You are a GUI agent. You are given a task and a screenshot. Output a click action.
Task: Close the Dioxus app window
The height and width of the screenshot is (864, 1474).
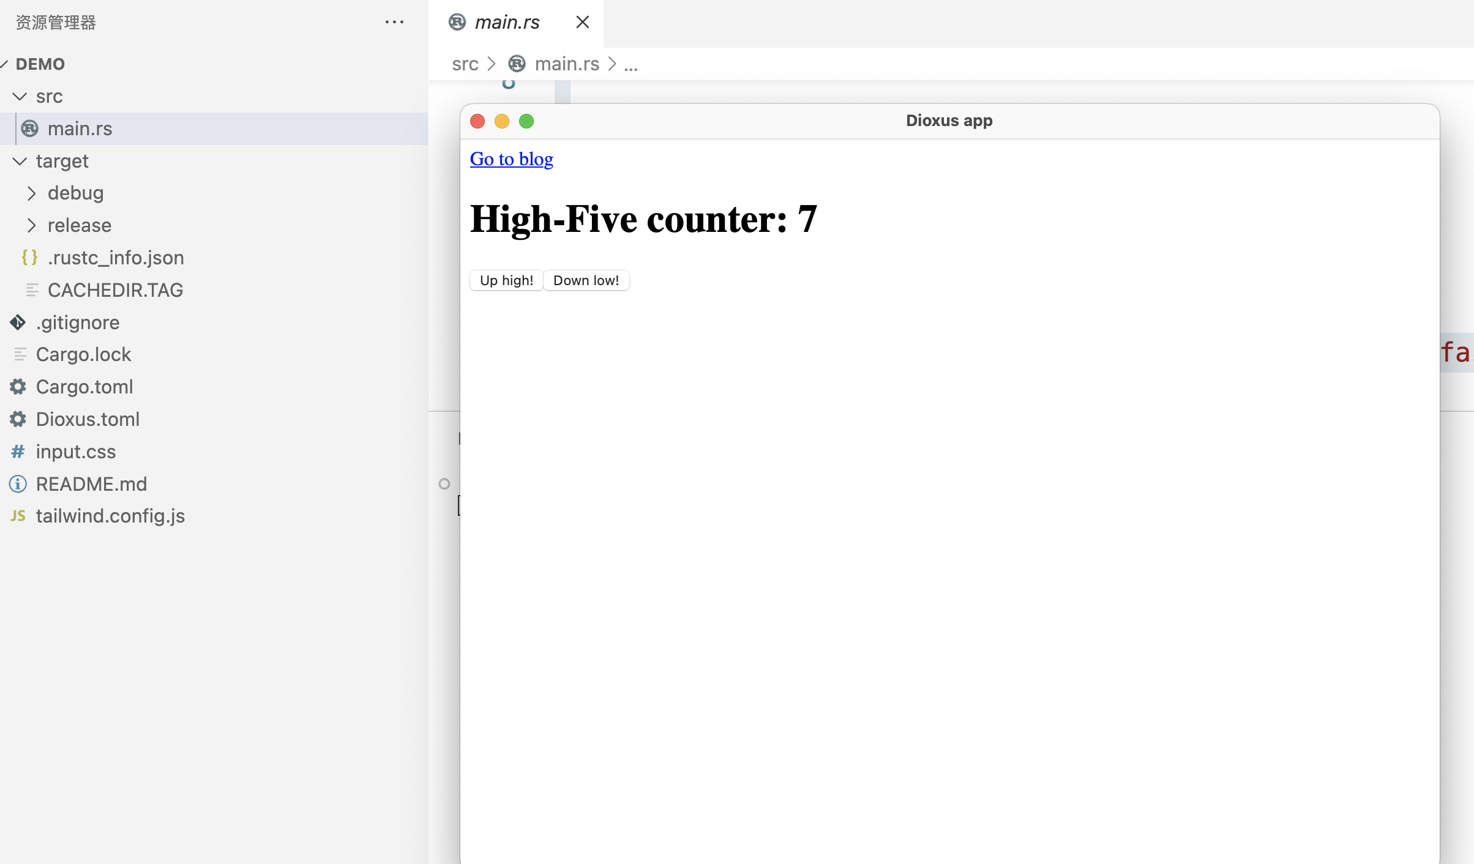pos(477,121)
